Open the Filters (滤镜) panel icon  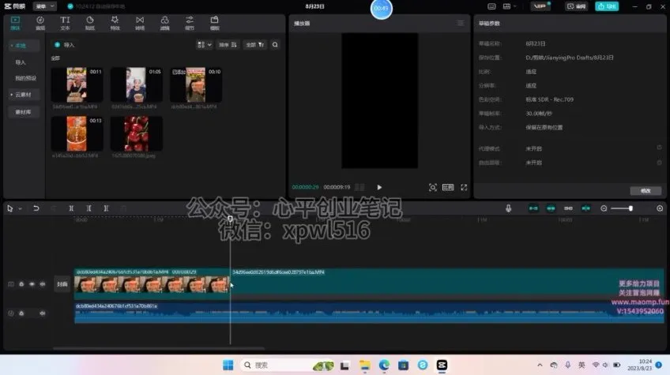click(x=164, y=21)
